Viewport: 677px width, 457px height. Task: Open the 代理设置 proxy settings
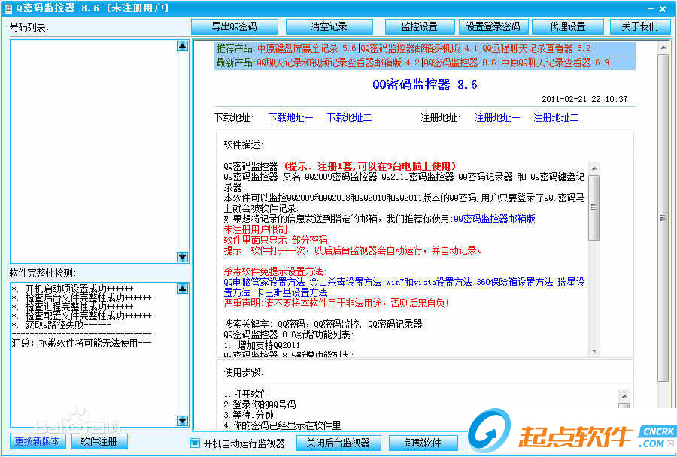click(x=567, y=25)
